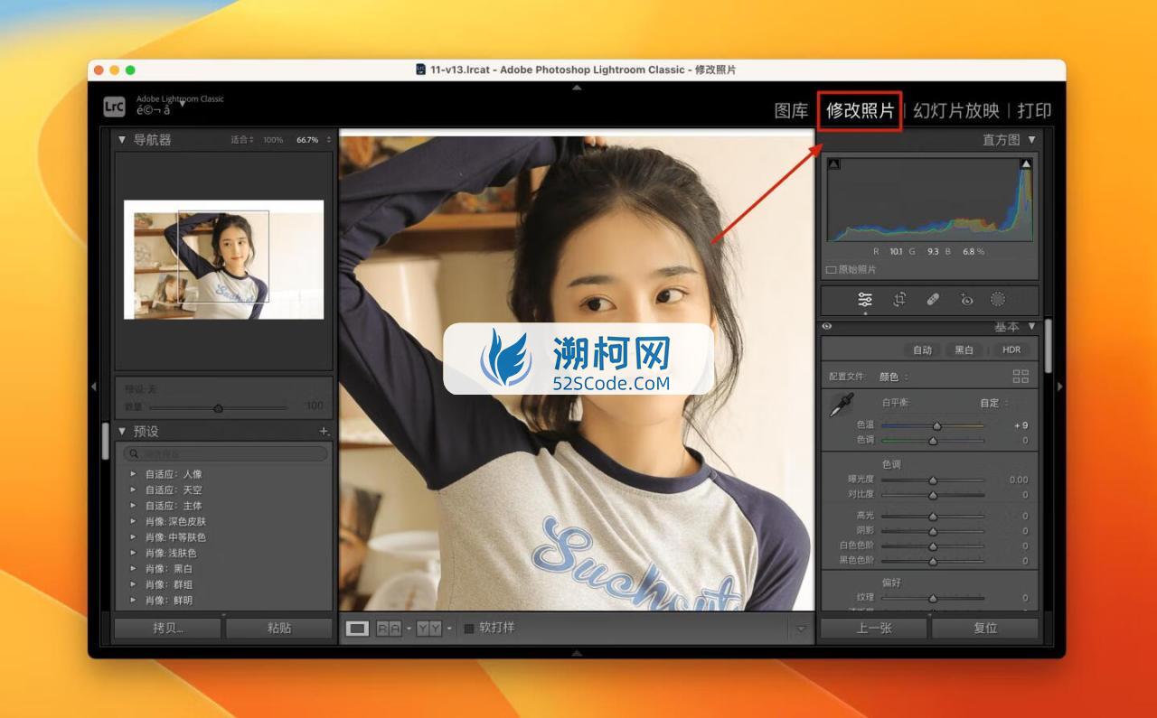The image size is (1157, 718).
Task: Adjust the preset Amount (数量) slider
Action: 218,408
